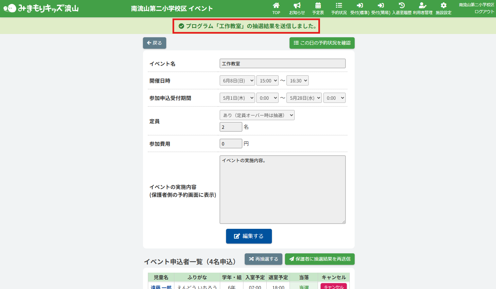Click the 再抽選する button
Viewport: 496px width, 289px height.
tap(263, 259)
